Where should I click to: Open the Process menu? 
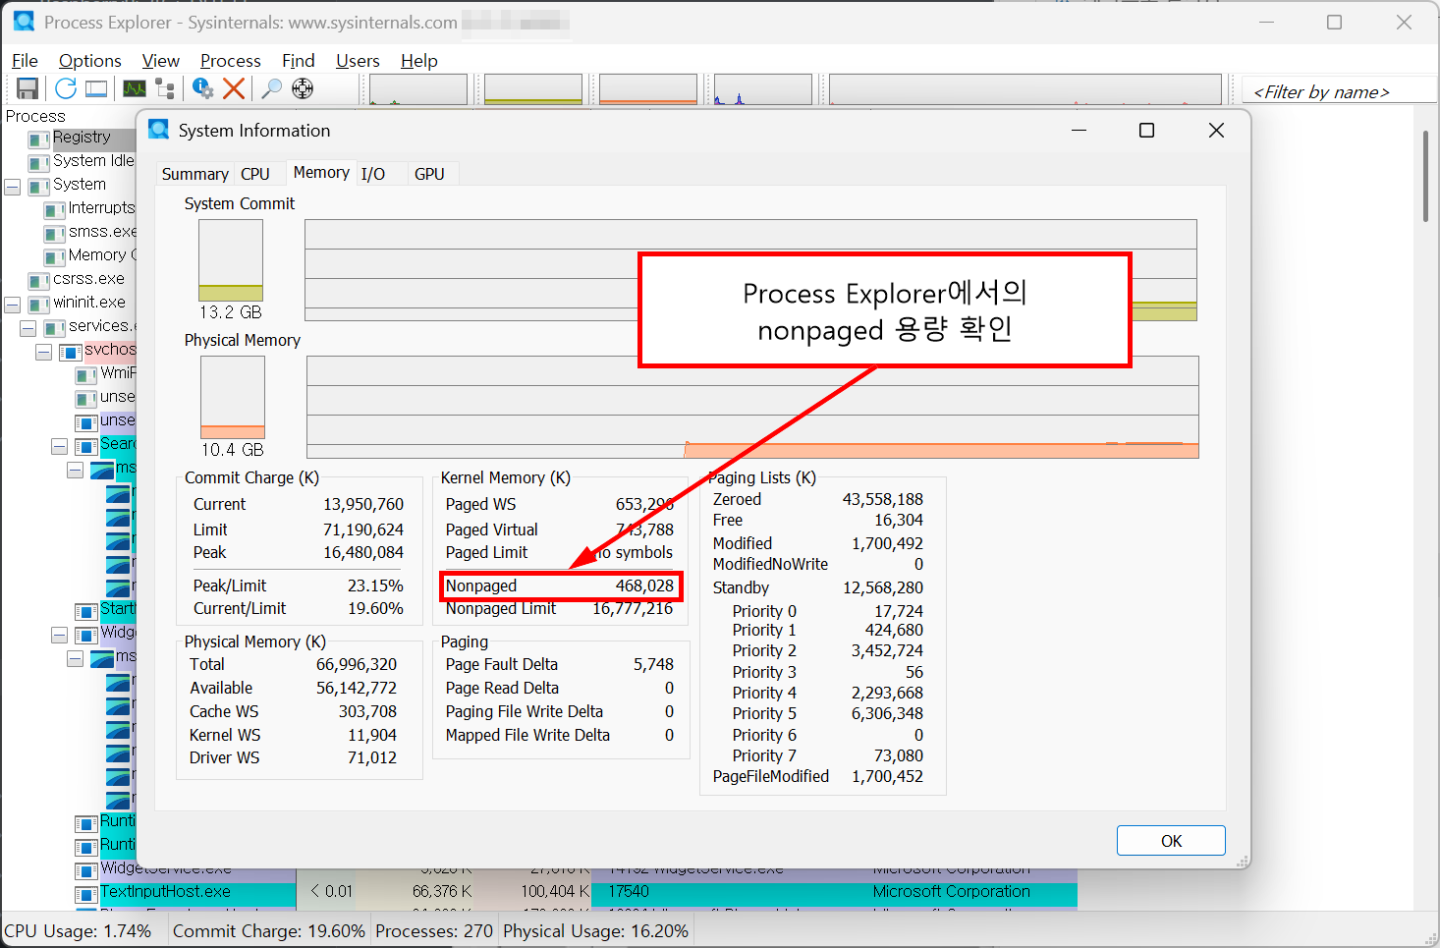[x=230, y=61]
